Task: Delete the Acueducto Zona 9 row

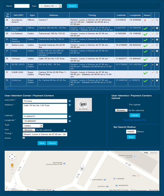Action: [x=157, y=20]
